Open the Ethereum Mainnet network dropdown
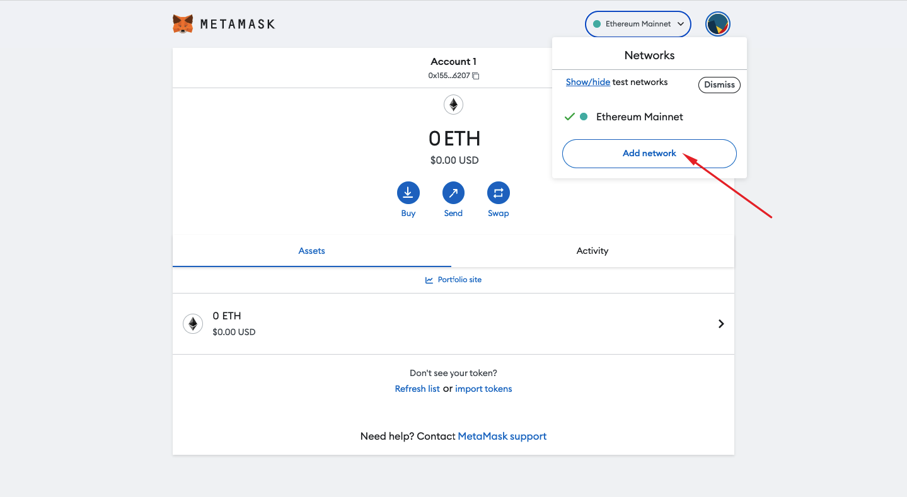This screenshot has height=497, width=907. [638, 24]
